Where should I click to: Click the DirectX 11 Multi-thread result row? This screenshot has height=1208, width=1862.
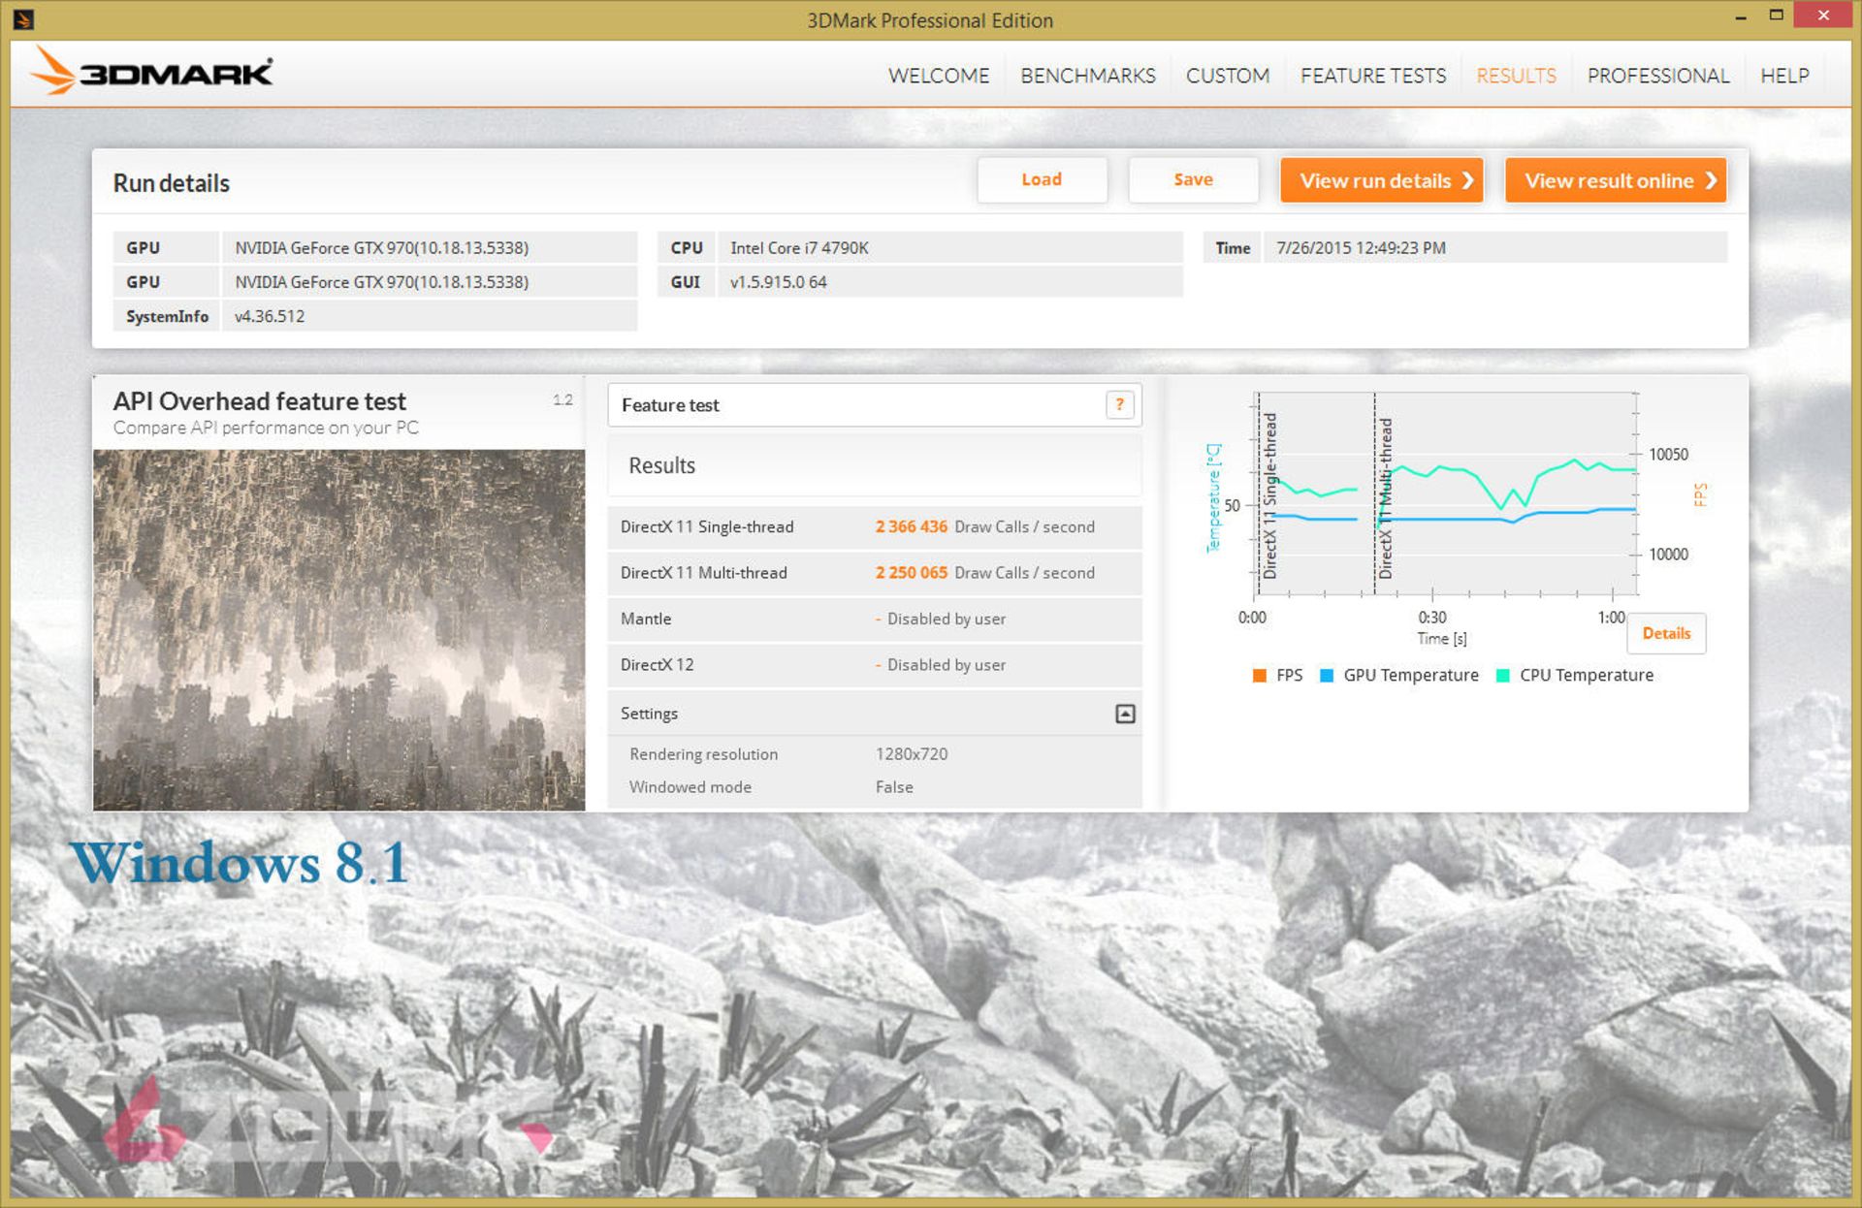coord(874,573)
